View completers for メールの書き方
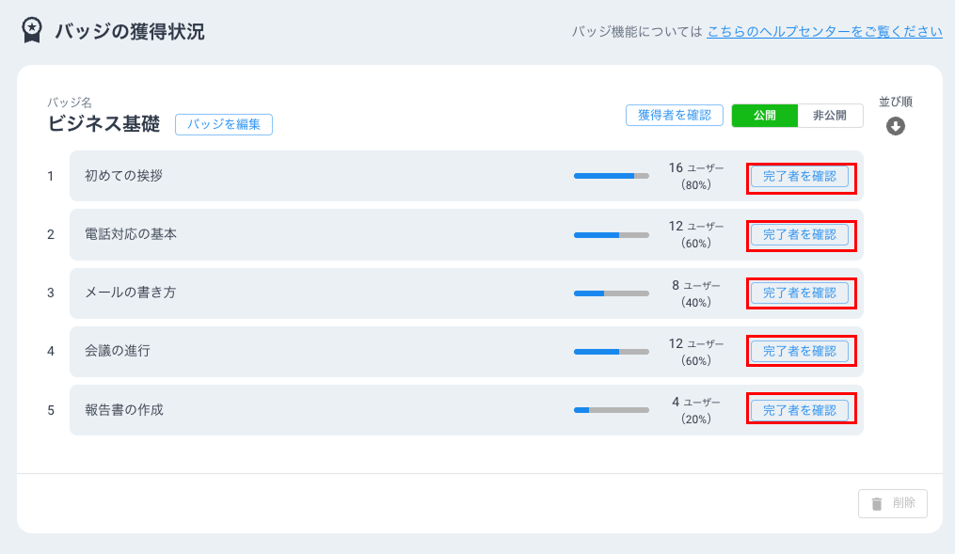Image resolution: width=955 pixels, height=554 pixels. pos(800,293)
